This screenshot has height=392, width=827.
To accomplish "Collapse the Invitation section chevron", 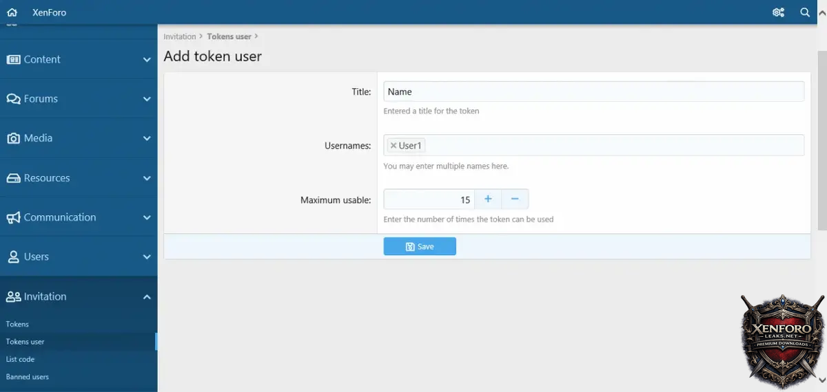I will pos(147,297).
